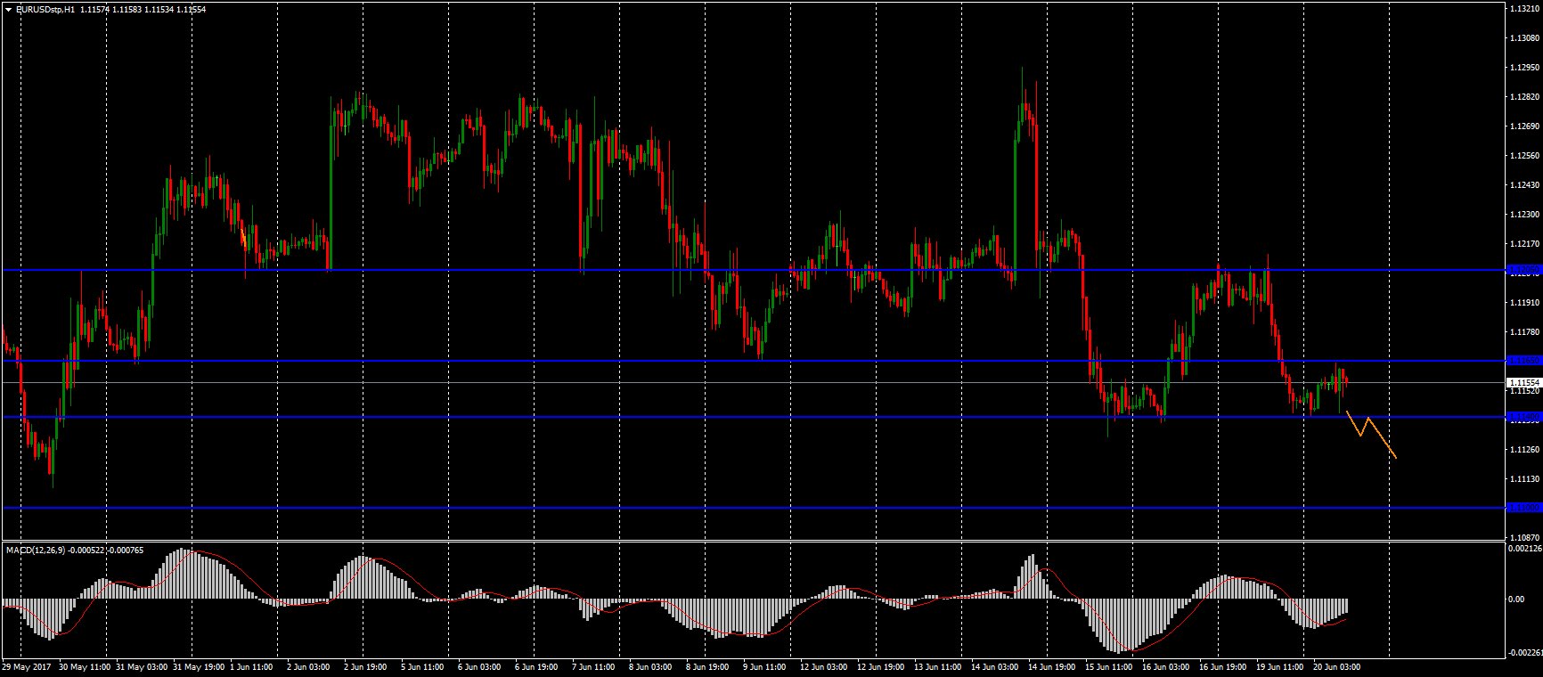Screen dimensions: 1543x677
Task: Click the 7 Jun 11:00 time label
Action: (x=592, y=666)
